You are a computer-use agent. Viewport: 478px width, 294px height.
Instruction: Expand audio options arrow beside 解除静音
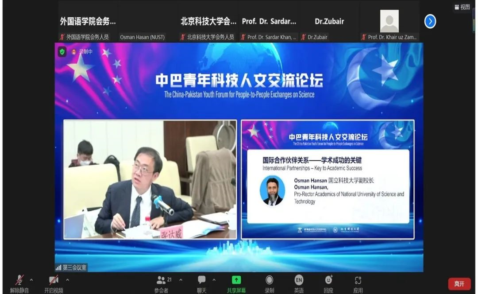point(31,280)
